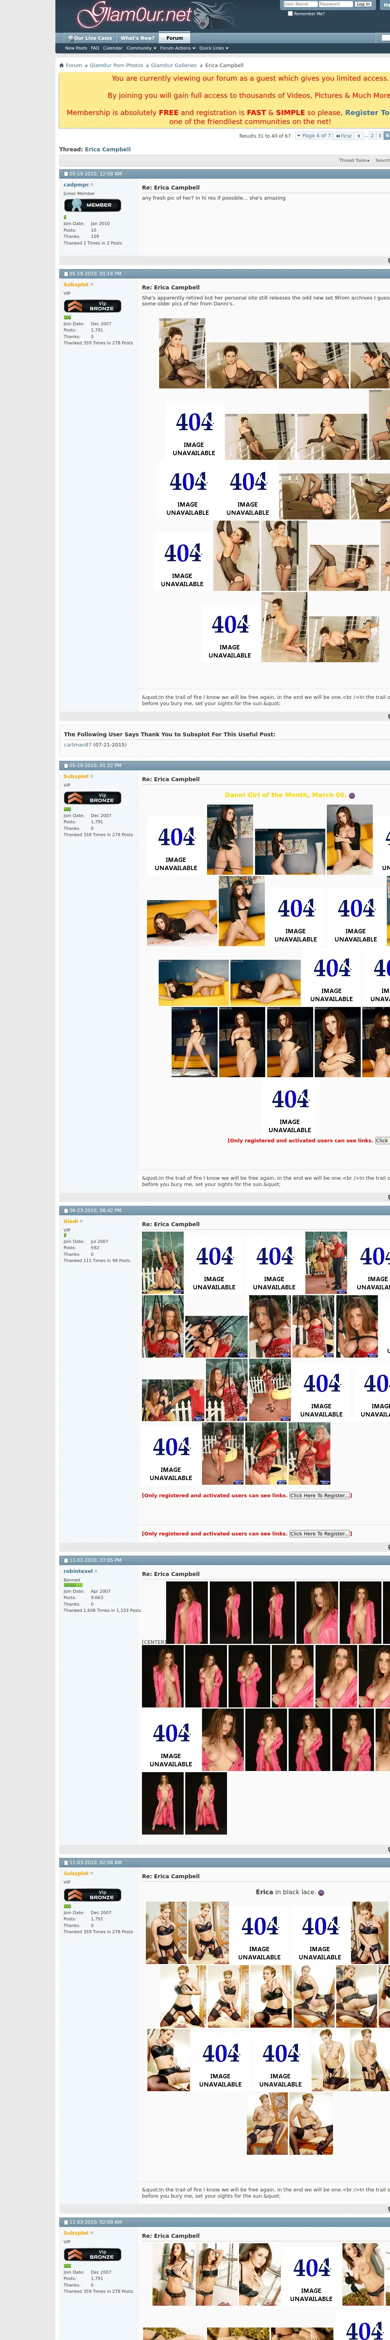Open the Glam0ur Porn Photos breadcrumb link
This screenshot has width=390, height=2340.
116,66
